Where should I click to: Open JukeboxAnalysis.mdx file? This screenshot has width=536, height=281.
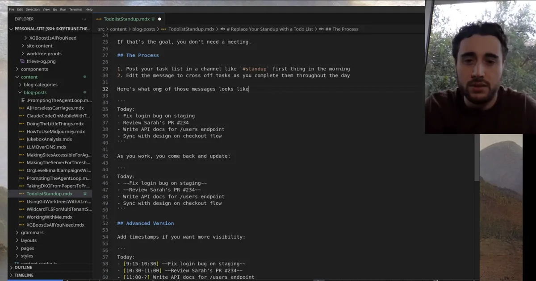click(50, 139)
